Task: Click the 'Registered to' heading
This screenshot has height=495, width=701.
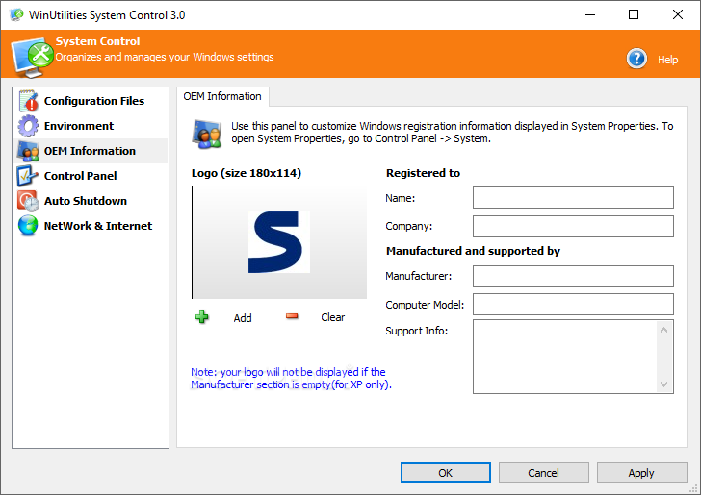Action: coord(423,173)
